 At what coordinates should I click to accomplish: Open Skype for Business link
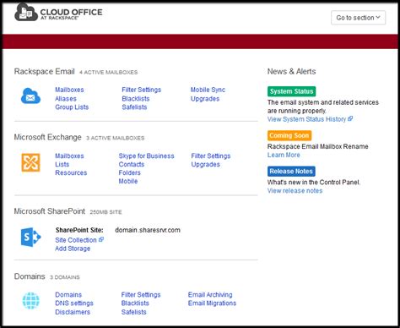(146, 156)
